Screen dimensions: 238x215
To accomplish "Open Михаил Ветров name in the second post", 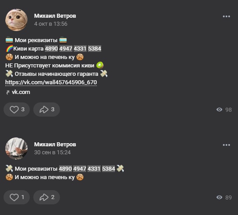I will tap(55, 145).
